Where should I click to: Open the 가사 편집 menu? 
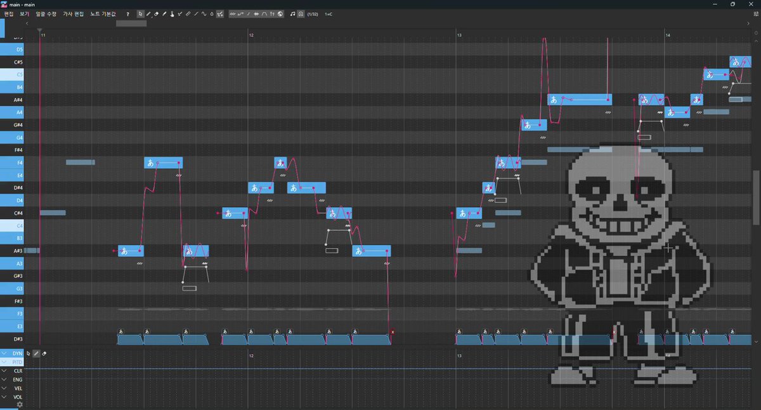pyautogui.click(x=73, y=13)
